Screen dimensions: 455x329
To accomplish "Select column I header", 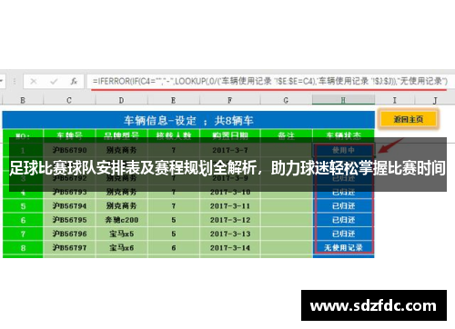I will tap(395, 100).
